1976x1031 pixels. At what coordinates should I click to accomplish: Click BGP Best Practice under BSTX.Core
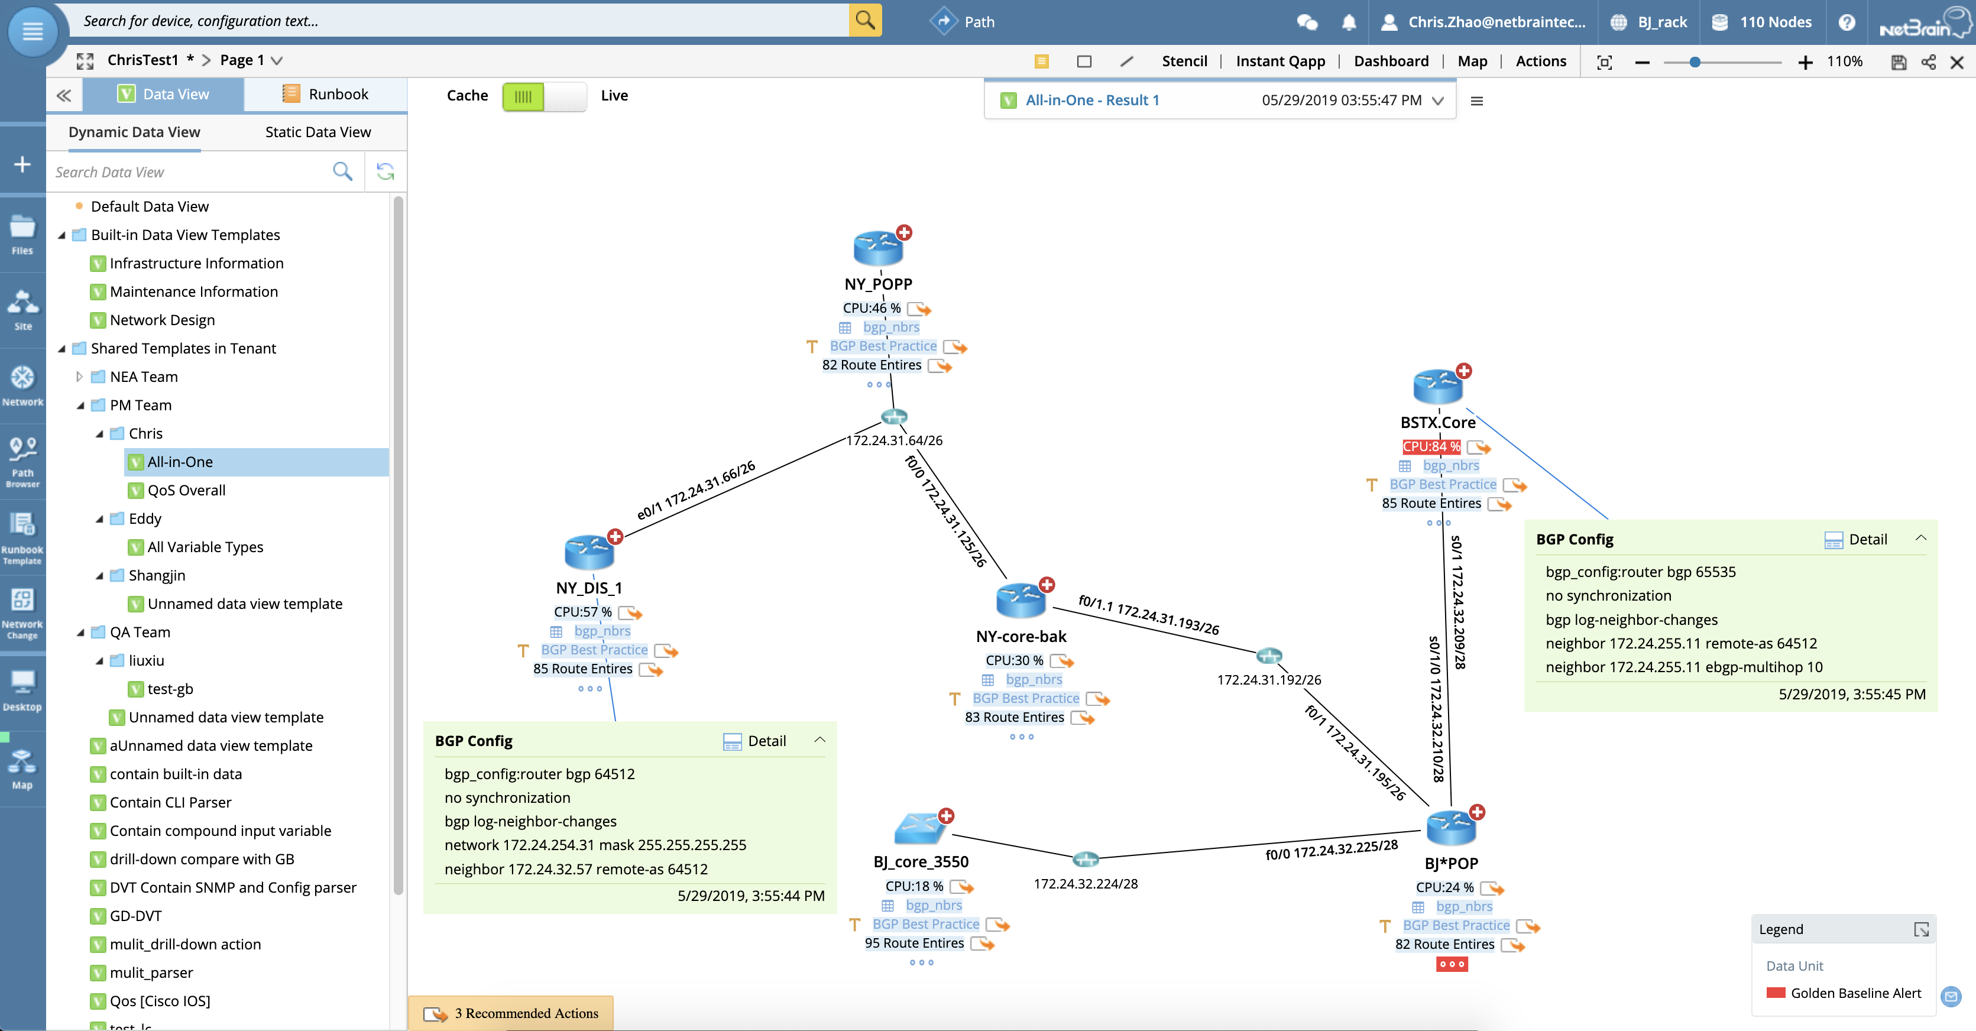[1442, 484]
